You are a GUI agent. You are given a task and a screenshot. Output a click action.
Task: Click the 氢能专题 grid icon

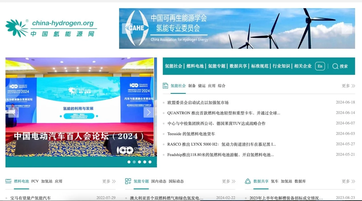(x=128, y=181)
